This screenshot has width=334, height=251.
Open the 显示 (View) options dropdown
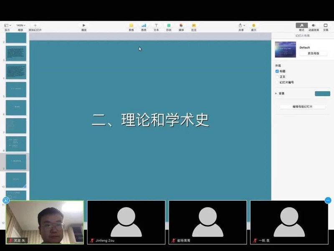7,26
